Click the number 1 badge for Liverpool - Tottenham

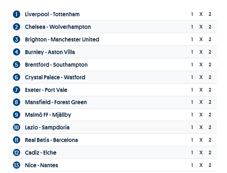(x=17, y=14)
